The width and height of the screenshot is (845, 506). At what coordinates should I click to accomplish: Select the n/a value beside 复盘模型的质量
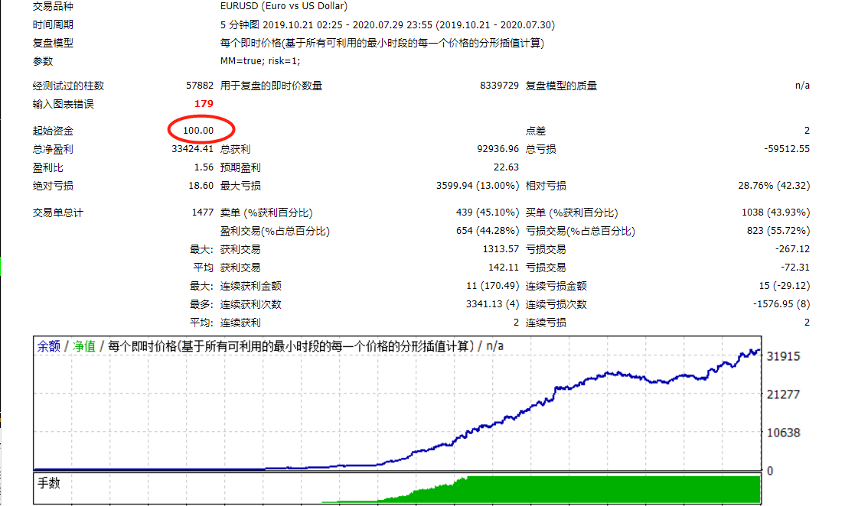(x=802, y=86)
